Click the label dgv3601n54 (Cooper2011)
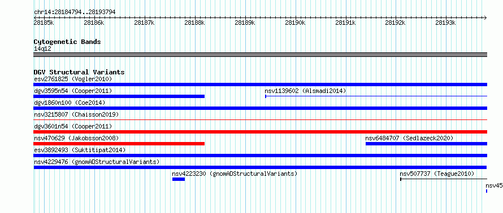 click(x=73, y=126)
